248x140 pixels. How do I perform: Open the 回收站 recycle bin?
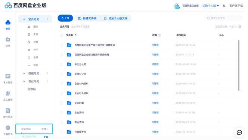32,89
